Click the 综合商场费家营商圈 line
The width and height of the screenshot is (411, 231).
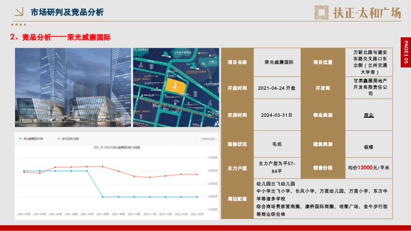click(322, 206)
